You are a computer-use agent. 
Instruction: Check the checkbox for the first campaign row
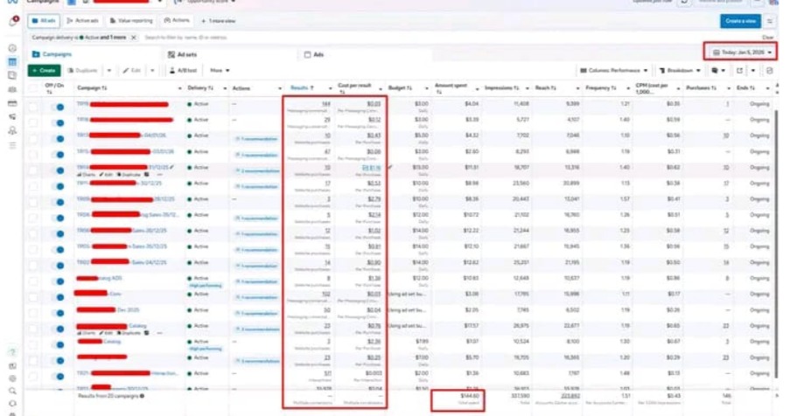tap(32, 105)
